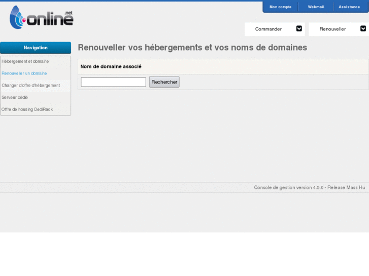Select Hébergement et domaine in navigation

pyautogui.click(x=25, y=61)
